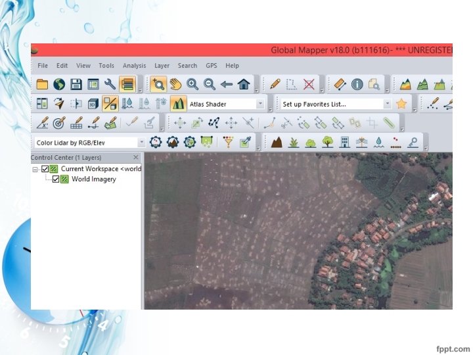Toggle the hill shading mountain icon
Screen dimensions: 473x355
point(178,104)
